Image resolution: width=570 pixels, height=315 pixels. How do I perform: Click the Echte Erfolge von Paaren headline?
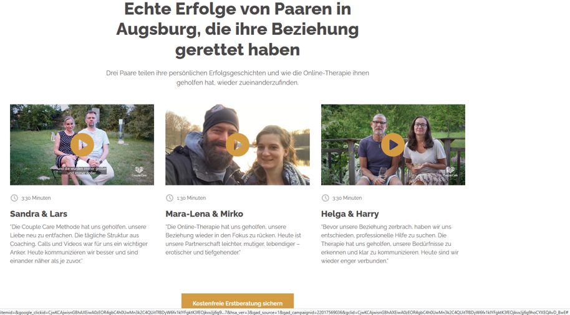[238, 29]
